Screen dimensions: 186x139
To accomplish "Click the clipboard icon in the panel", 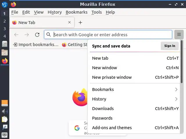I will click(5, 119).
